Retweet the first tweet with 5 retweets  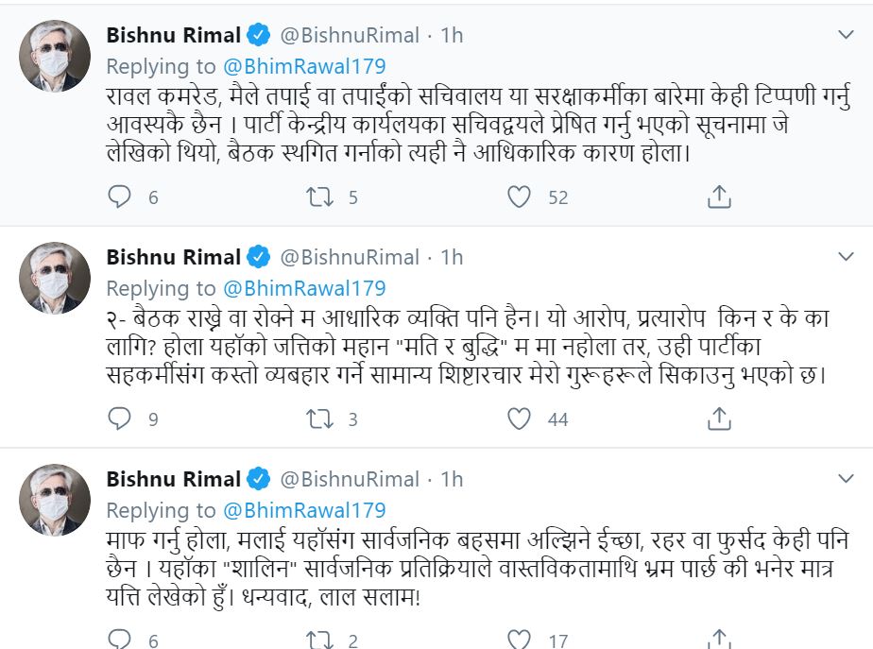coord(317,196)
